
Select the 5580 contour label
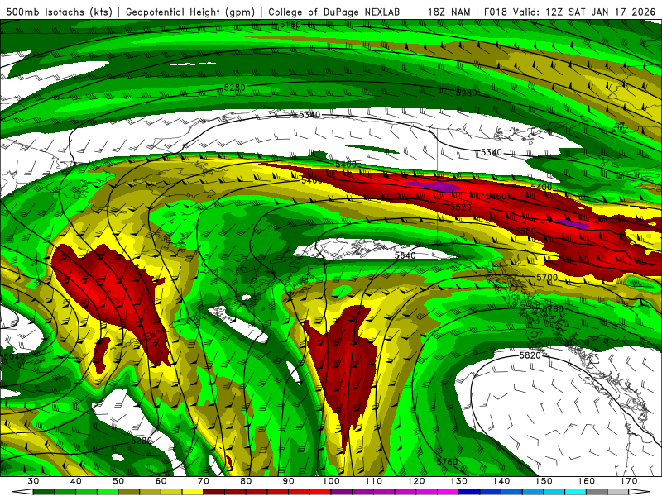525,231
